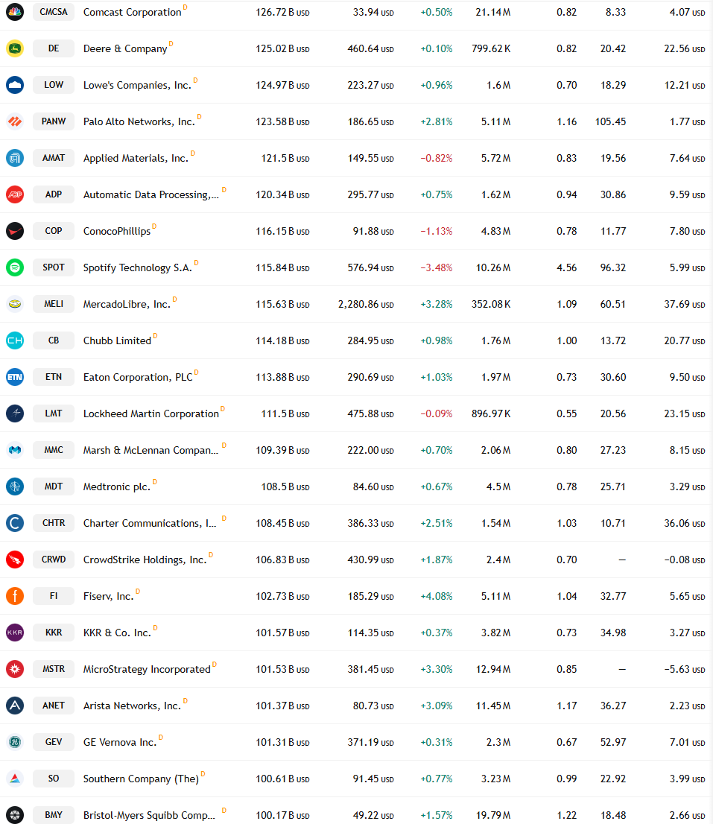Click the Eaton ETN logo icon
This screenshot has width=713, height=824.
tap(15, 377)
